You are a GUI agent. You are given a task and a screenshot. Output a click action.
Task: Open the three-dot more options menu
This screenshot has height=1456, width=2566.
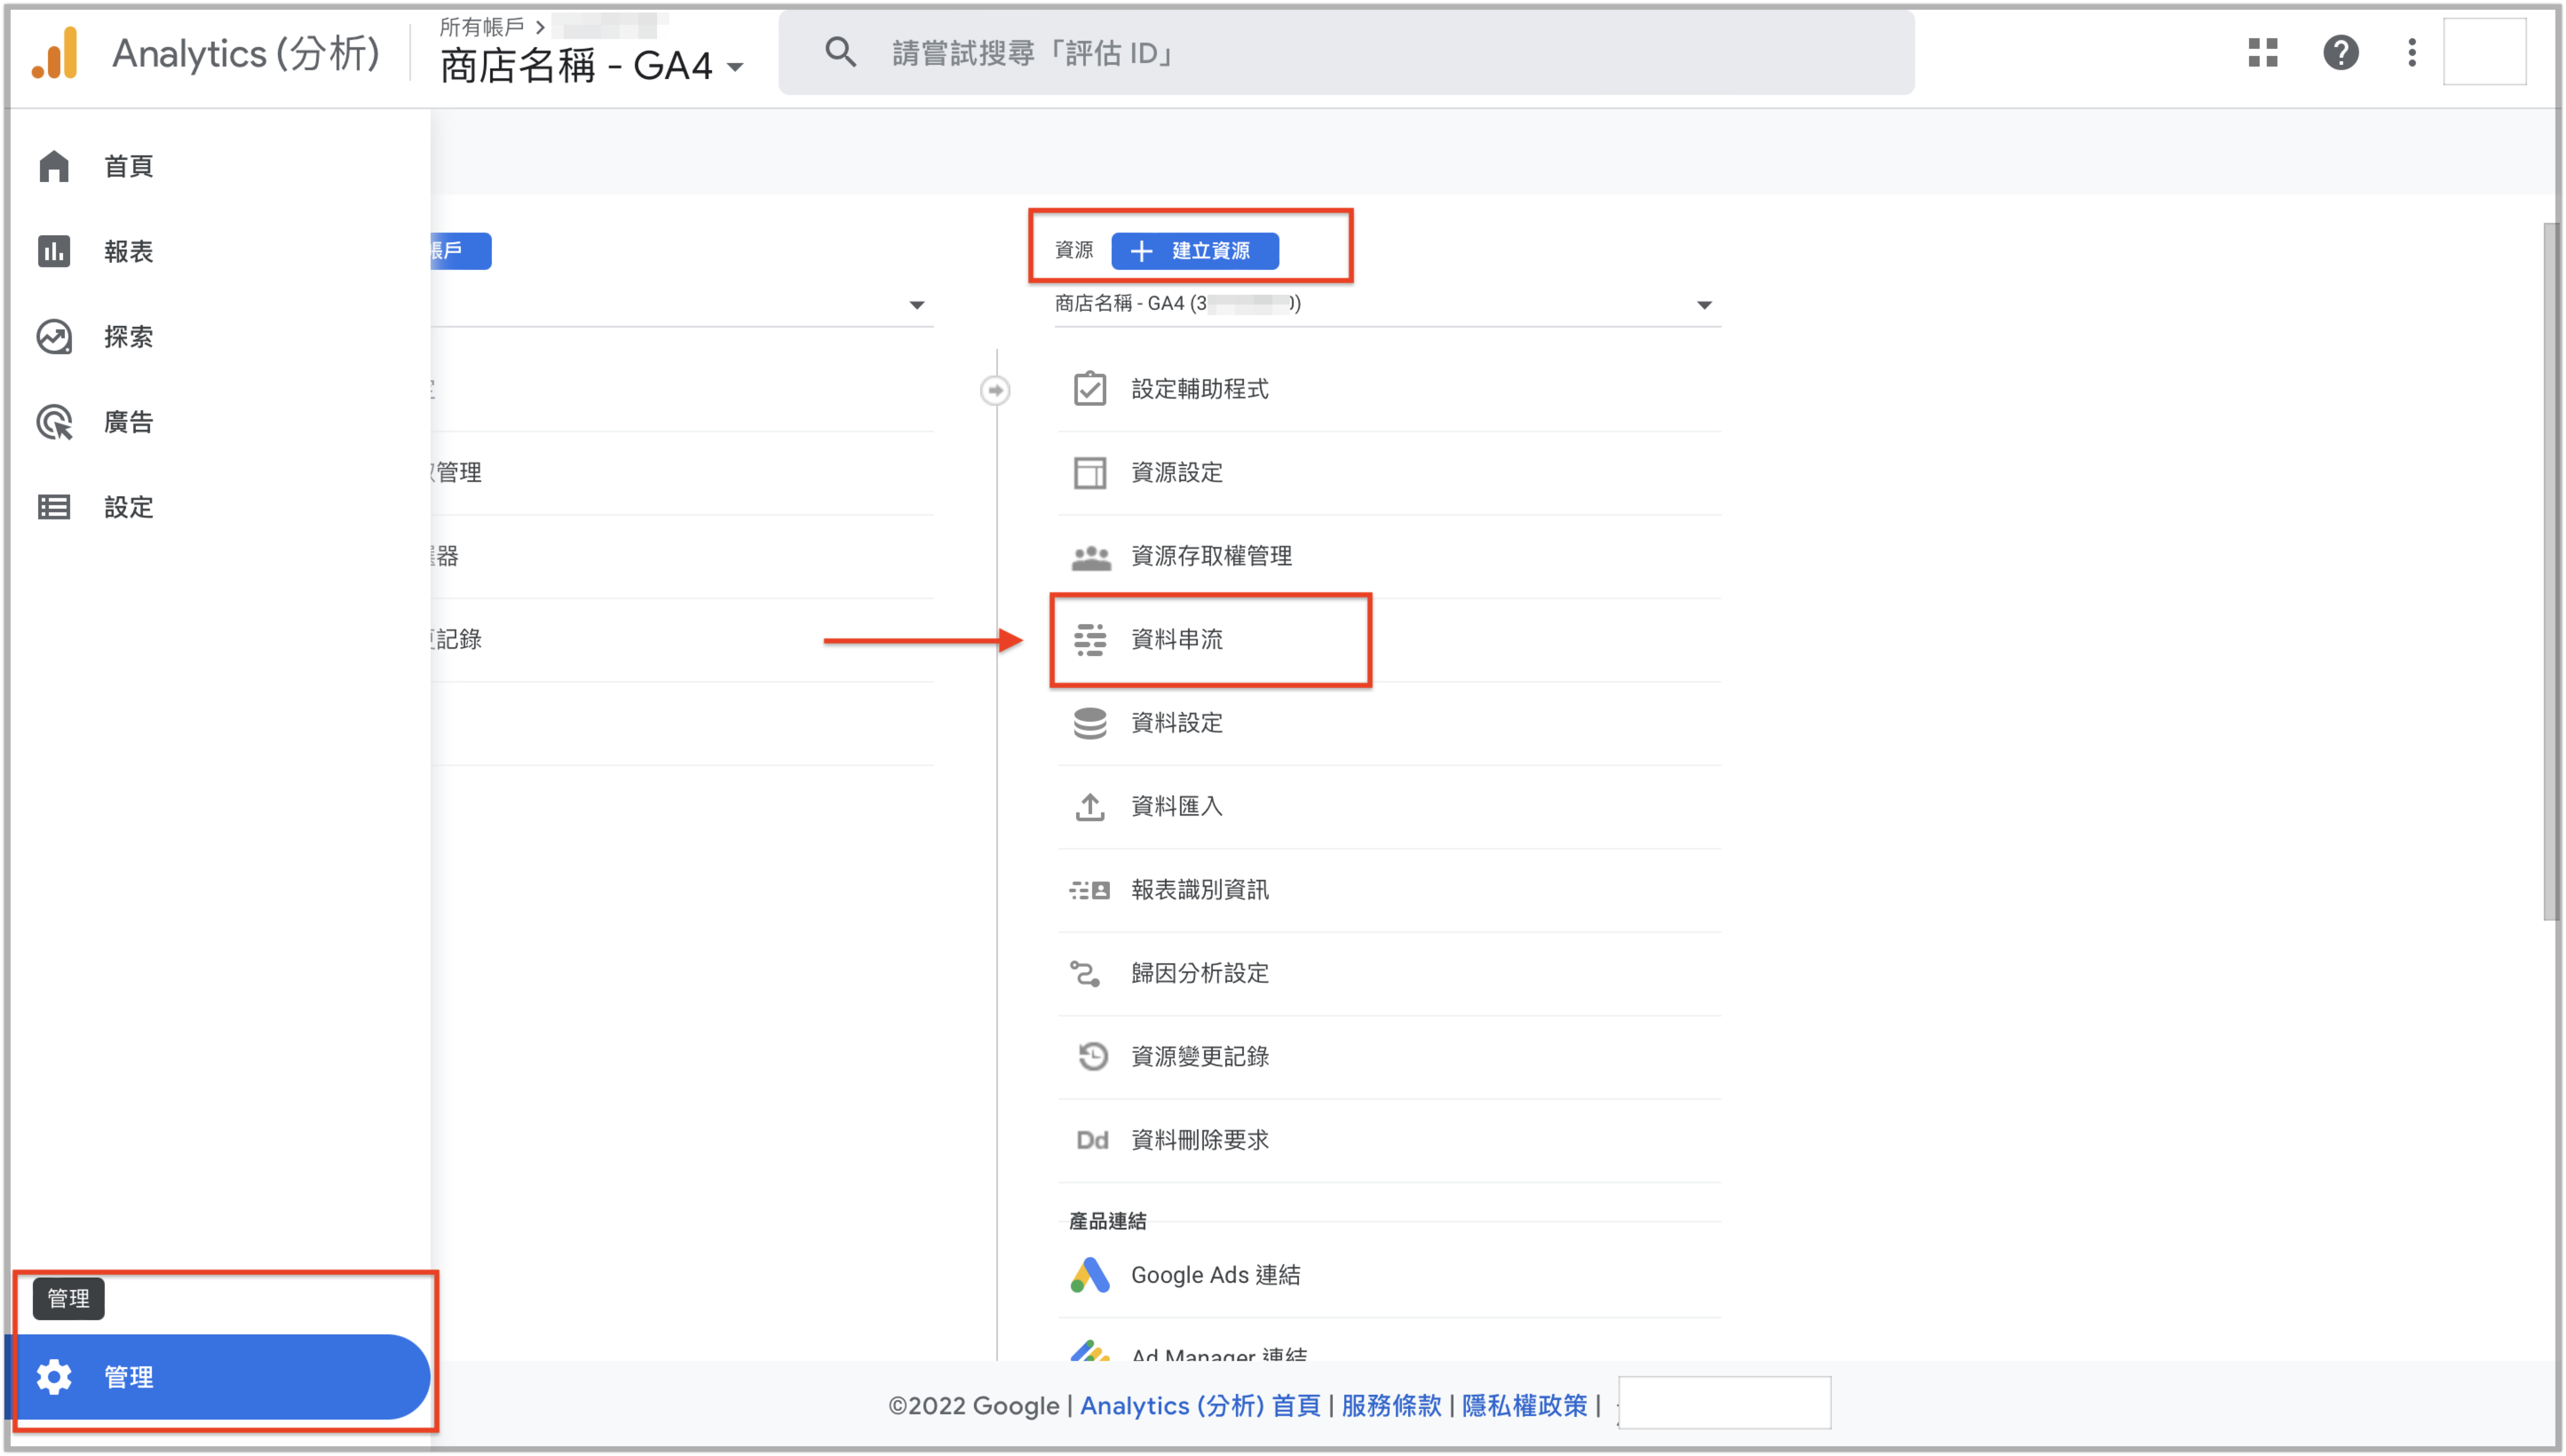pyautogui.click(x=2411, y=52)
